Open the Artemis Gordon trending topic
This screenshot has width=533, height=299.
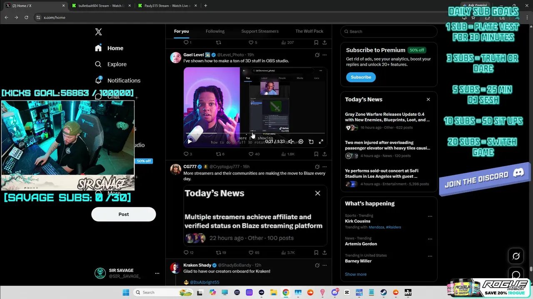(361, 244)
